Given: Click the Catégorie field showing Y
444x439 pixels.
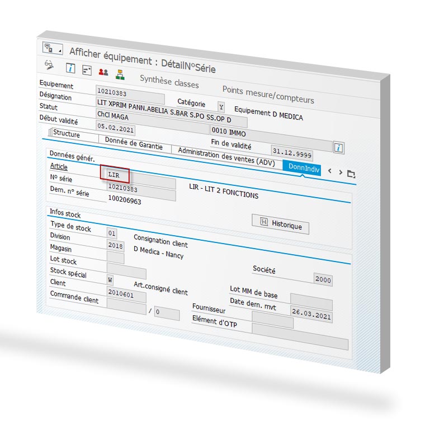Looking at the screenshot, I should (x=221, y=107).
